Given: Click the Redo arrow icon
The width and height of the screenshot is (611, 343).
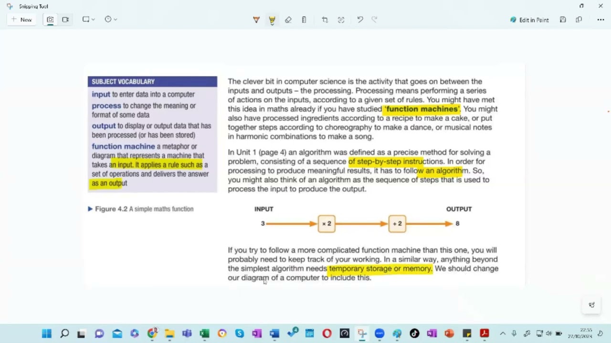Looking at the screenshot, I should pos(374,20).
